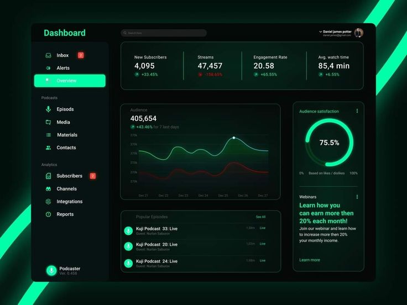Screen dimensions: 407x305
Task: Click the Daniel james potter username
Action: pos(337,31)
